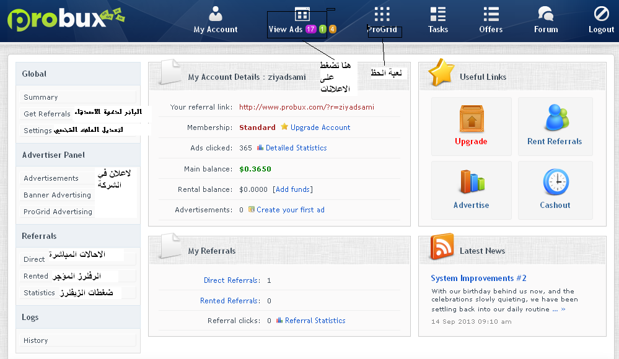Open Offers menu label

pyautogui.click(x=491, y=29)
